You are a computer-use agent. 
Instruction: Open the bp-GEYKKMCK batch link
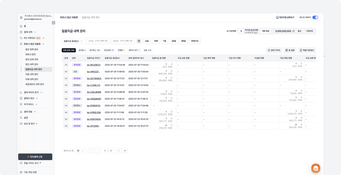tap(94, 79)
